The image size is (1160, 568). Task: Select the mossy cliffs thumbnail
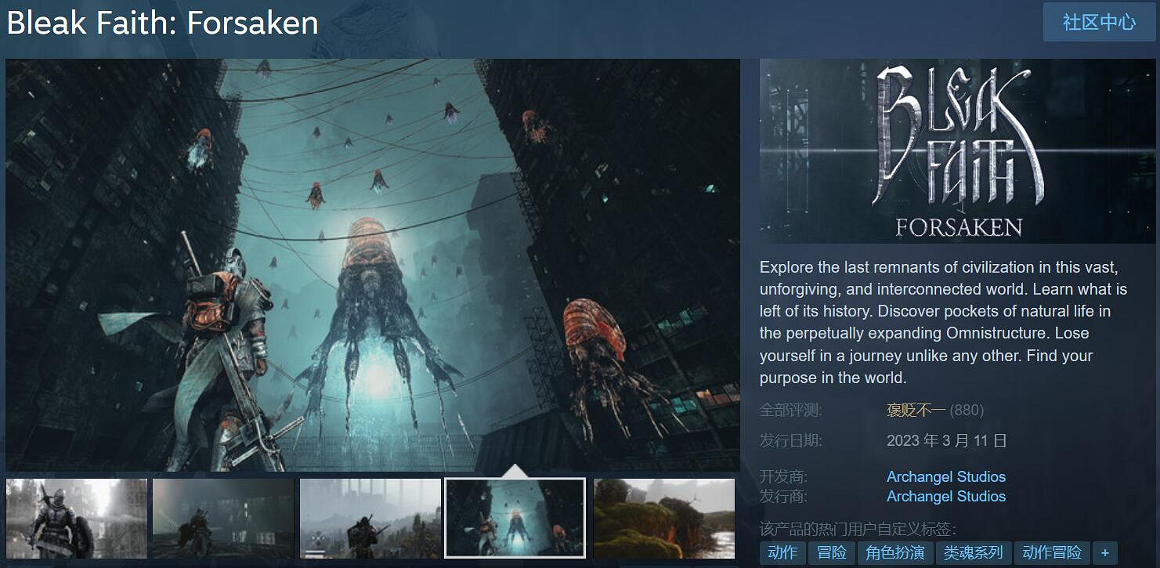(x=663, y=518)
